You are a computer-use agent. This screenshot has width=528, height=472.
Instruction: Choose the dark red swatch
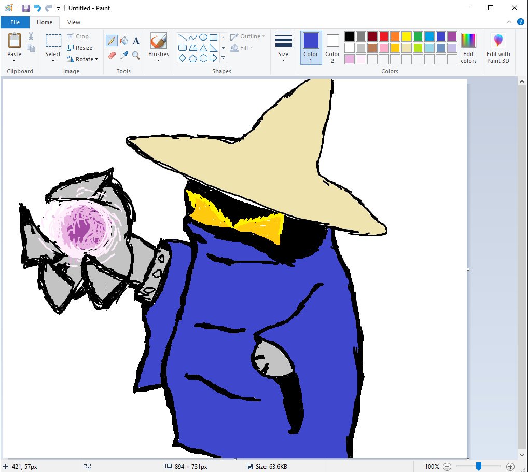point(372,36)
